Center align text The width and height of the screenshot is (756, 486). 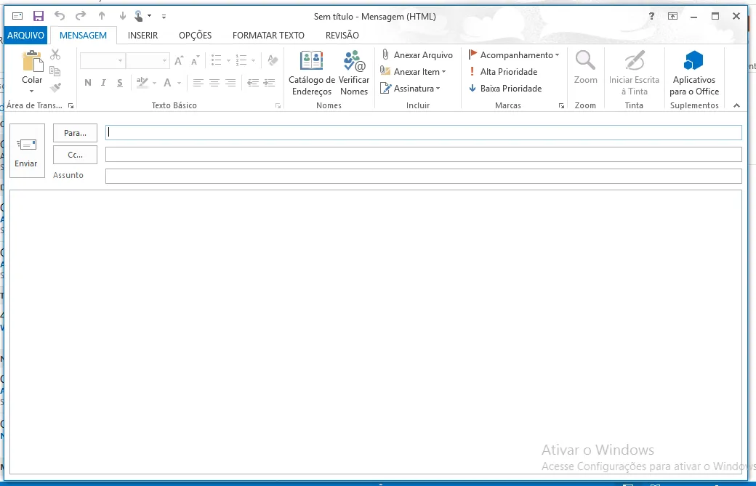214,83
